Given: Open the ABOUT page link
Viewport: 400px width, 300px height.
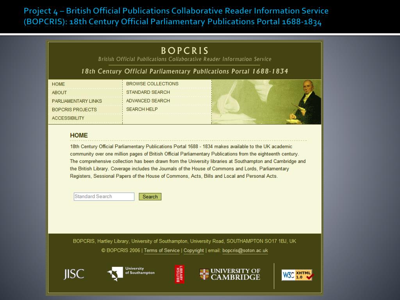Looking at the screenshot, I should point(59,93).
